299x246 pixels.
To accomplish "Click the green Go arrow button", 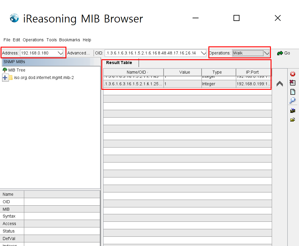I will (x=283, y=53).
